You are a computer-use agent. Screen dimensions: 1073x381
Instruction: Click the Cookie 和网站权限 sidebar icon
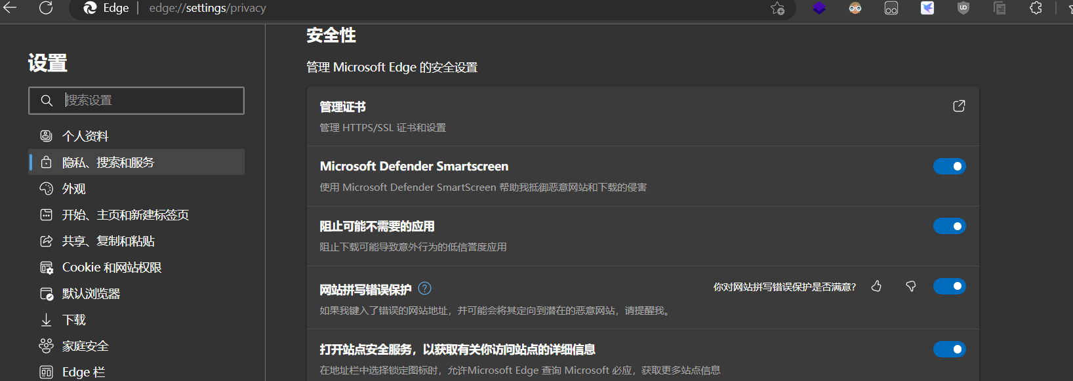pos(47,268)
